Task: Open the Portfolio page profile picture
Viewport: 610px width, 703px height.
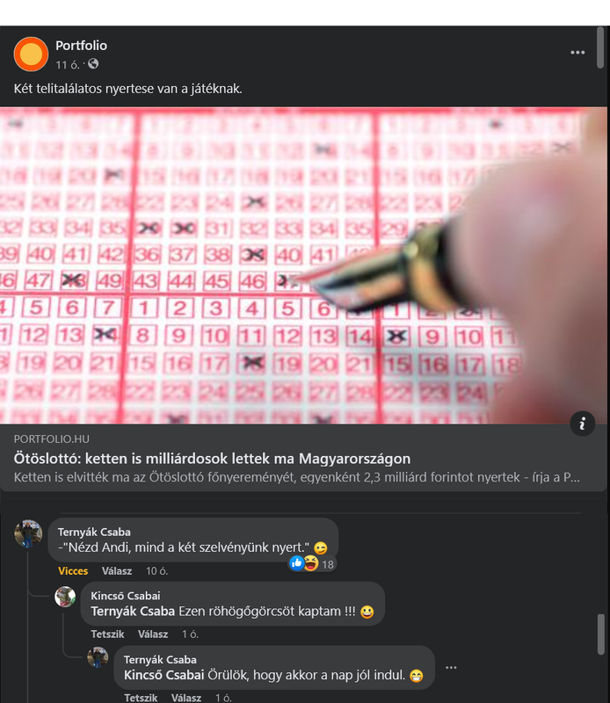Action: [31, 54]
